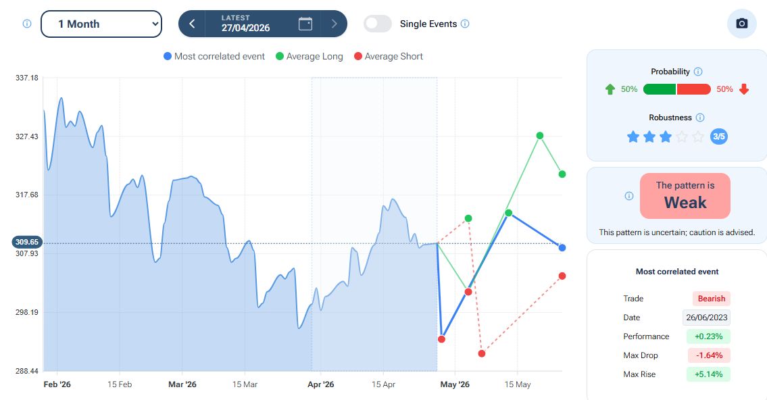
Task: Click info icon beside Robustness label
Action: [700, 118]
